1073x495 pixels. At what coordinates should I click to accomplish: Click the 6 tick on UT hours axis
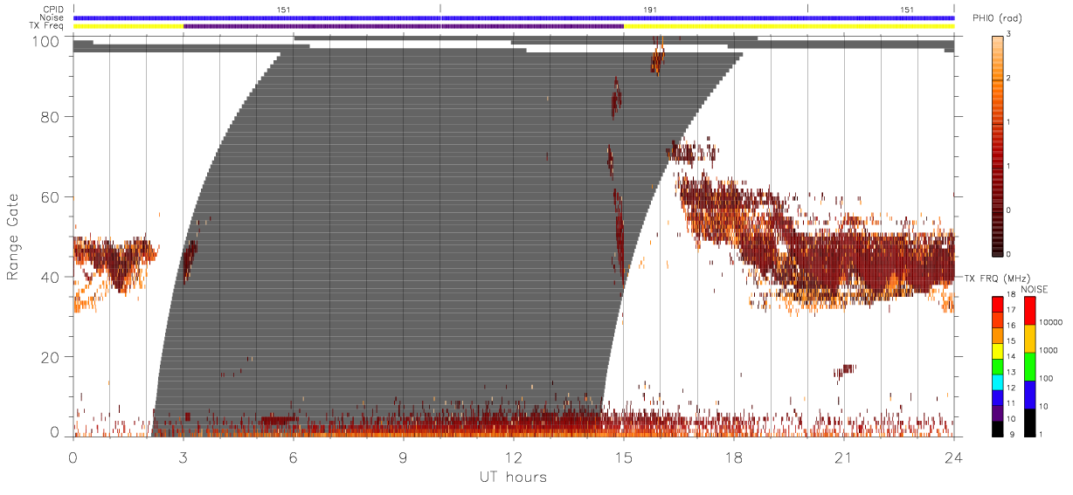tap(293, 457)
